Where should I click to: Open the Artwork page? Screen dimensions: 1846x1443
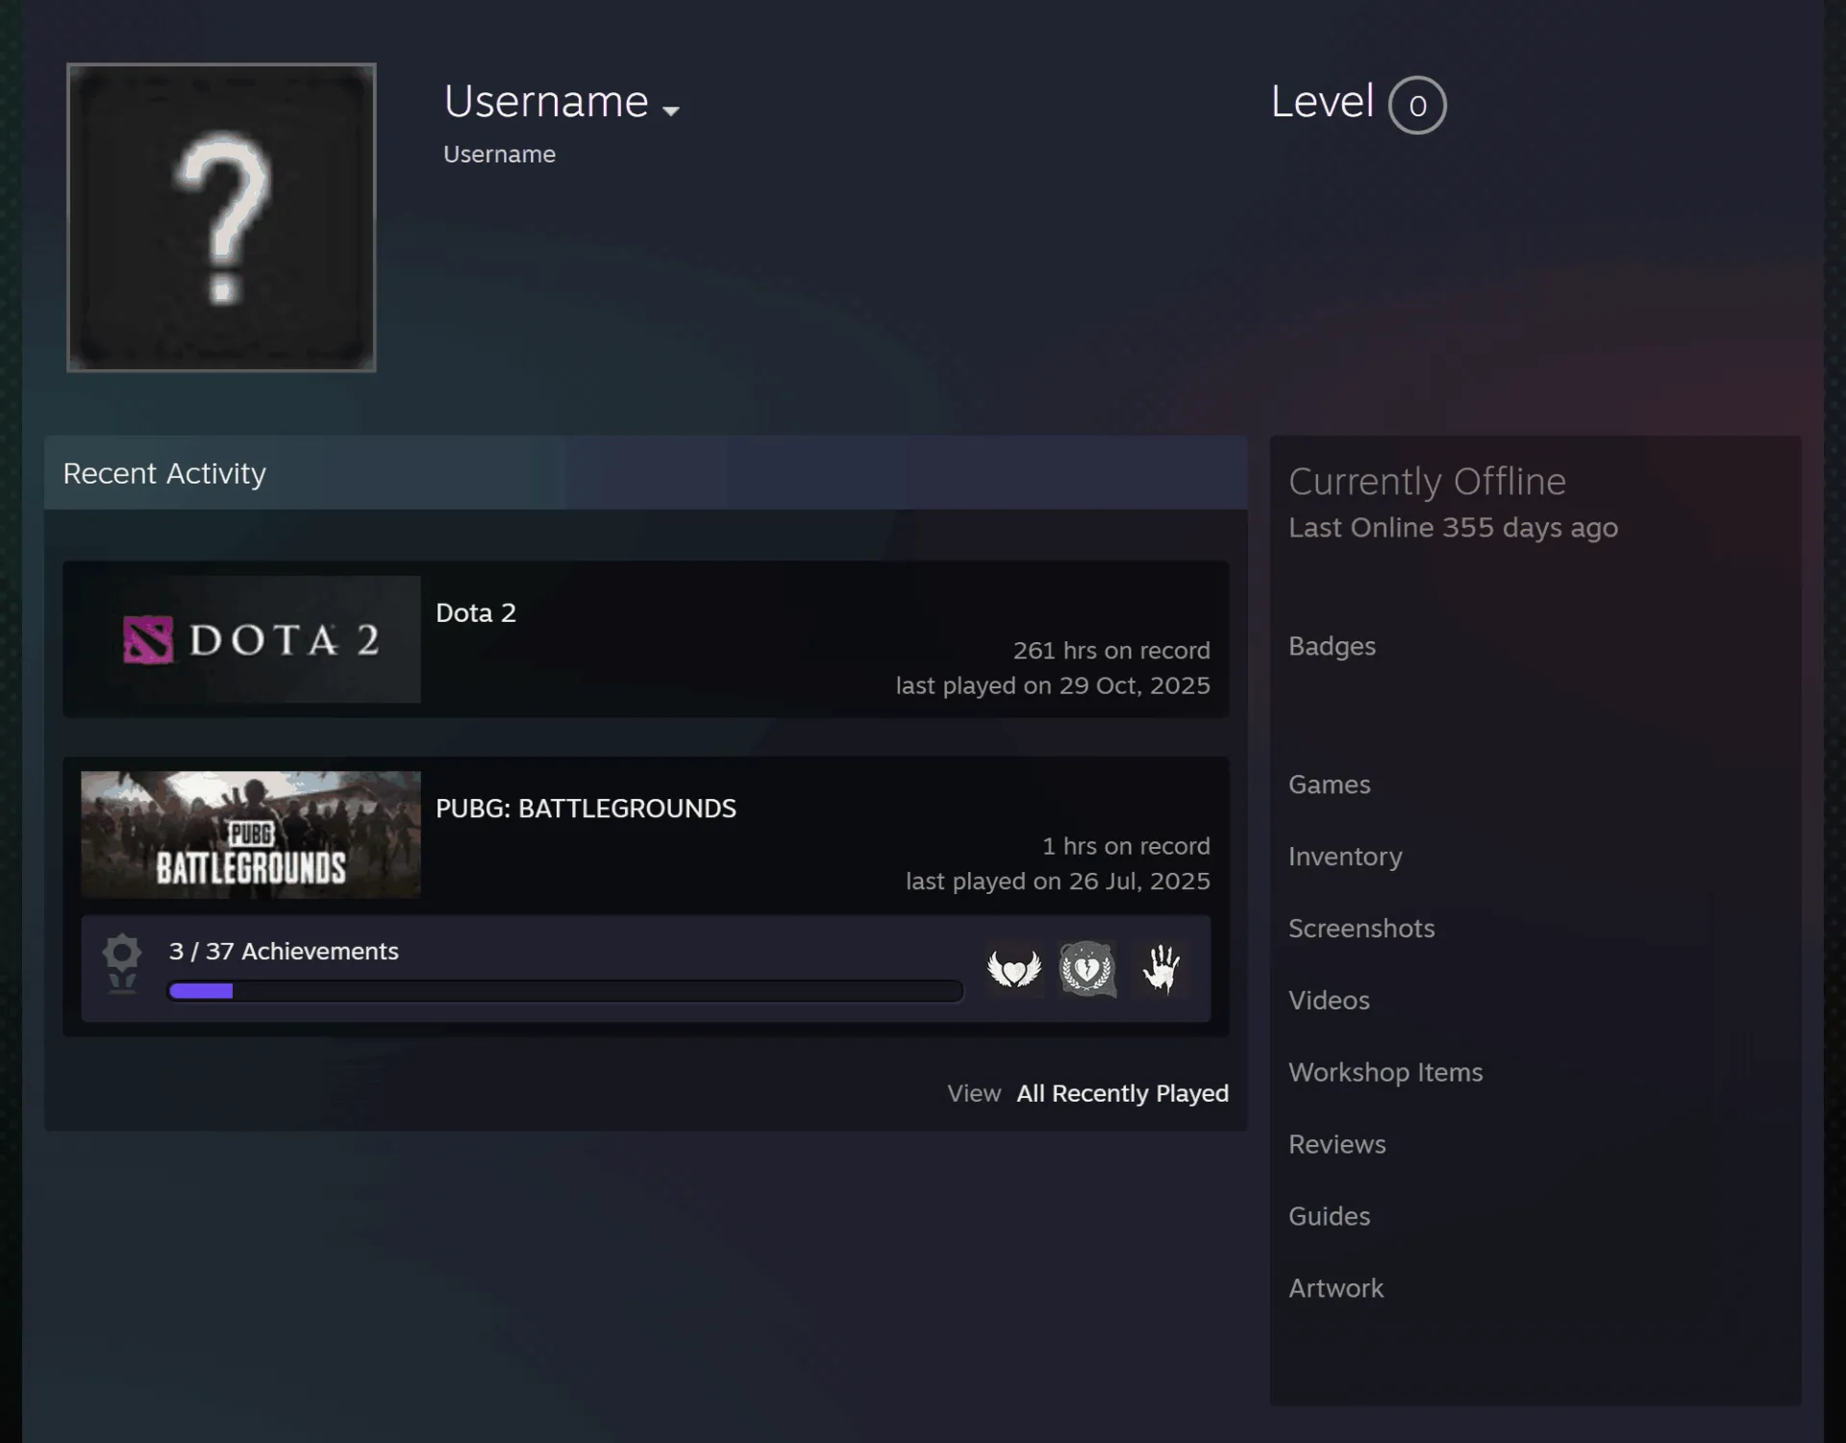[1335, 1288]
